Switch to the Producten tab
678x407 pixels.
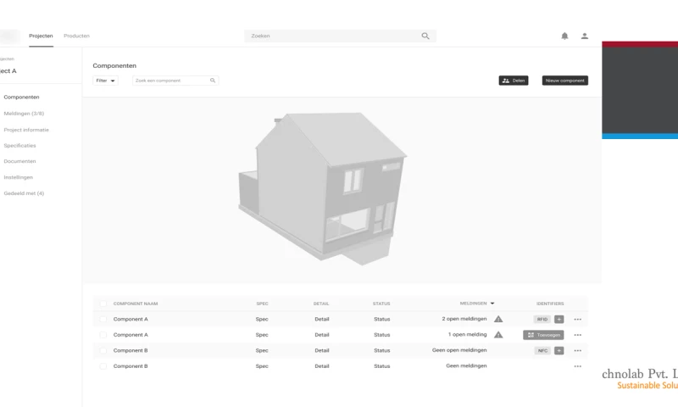pos(76,36)
